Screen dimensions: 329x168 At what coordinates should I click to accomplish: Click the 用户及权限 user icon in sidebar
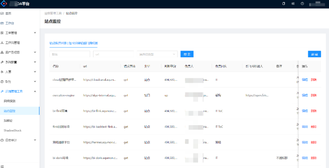point(2,52)
